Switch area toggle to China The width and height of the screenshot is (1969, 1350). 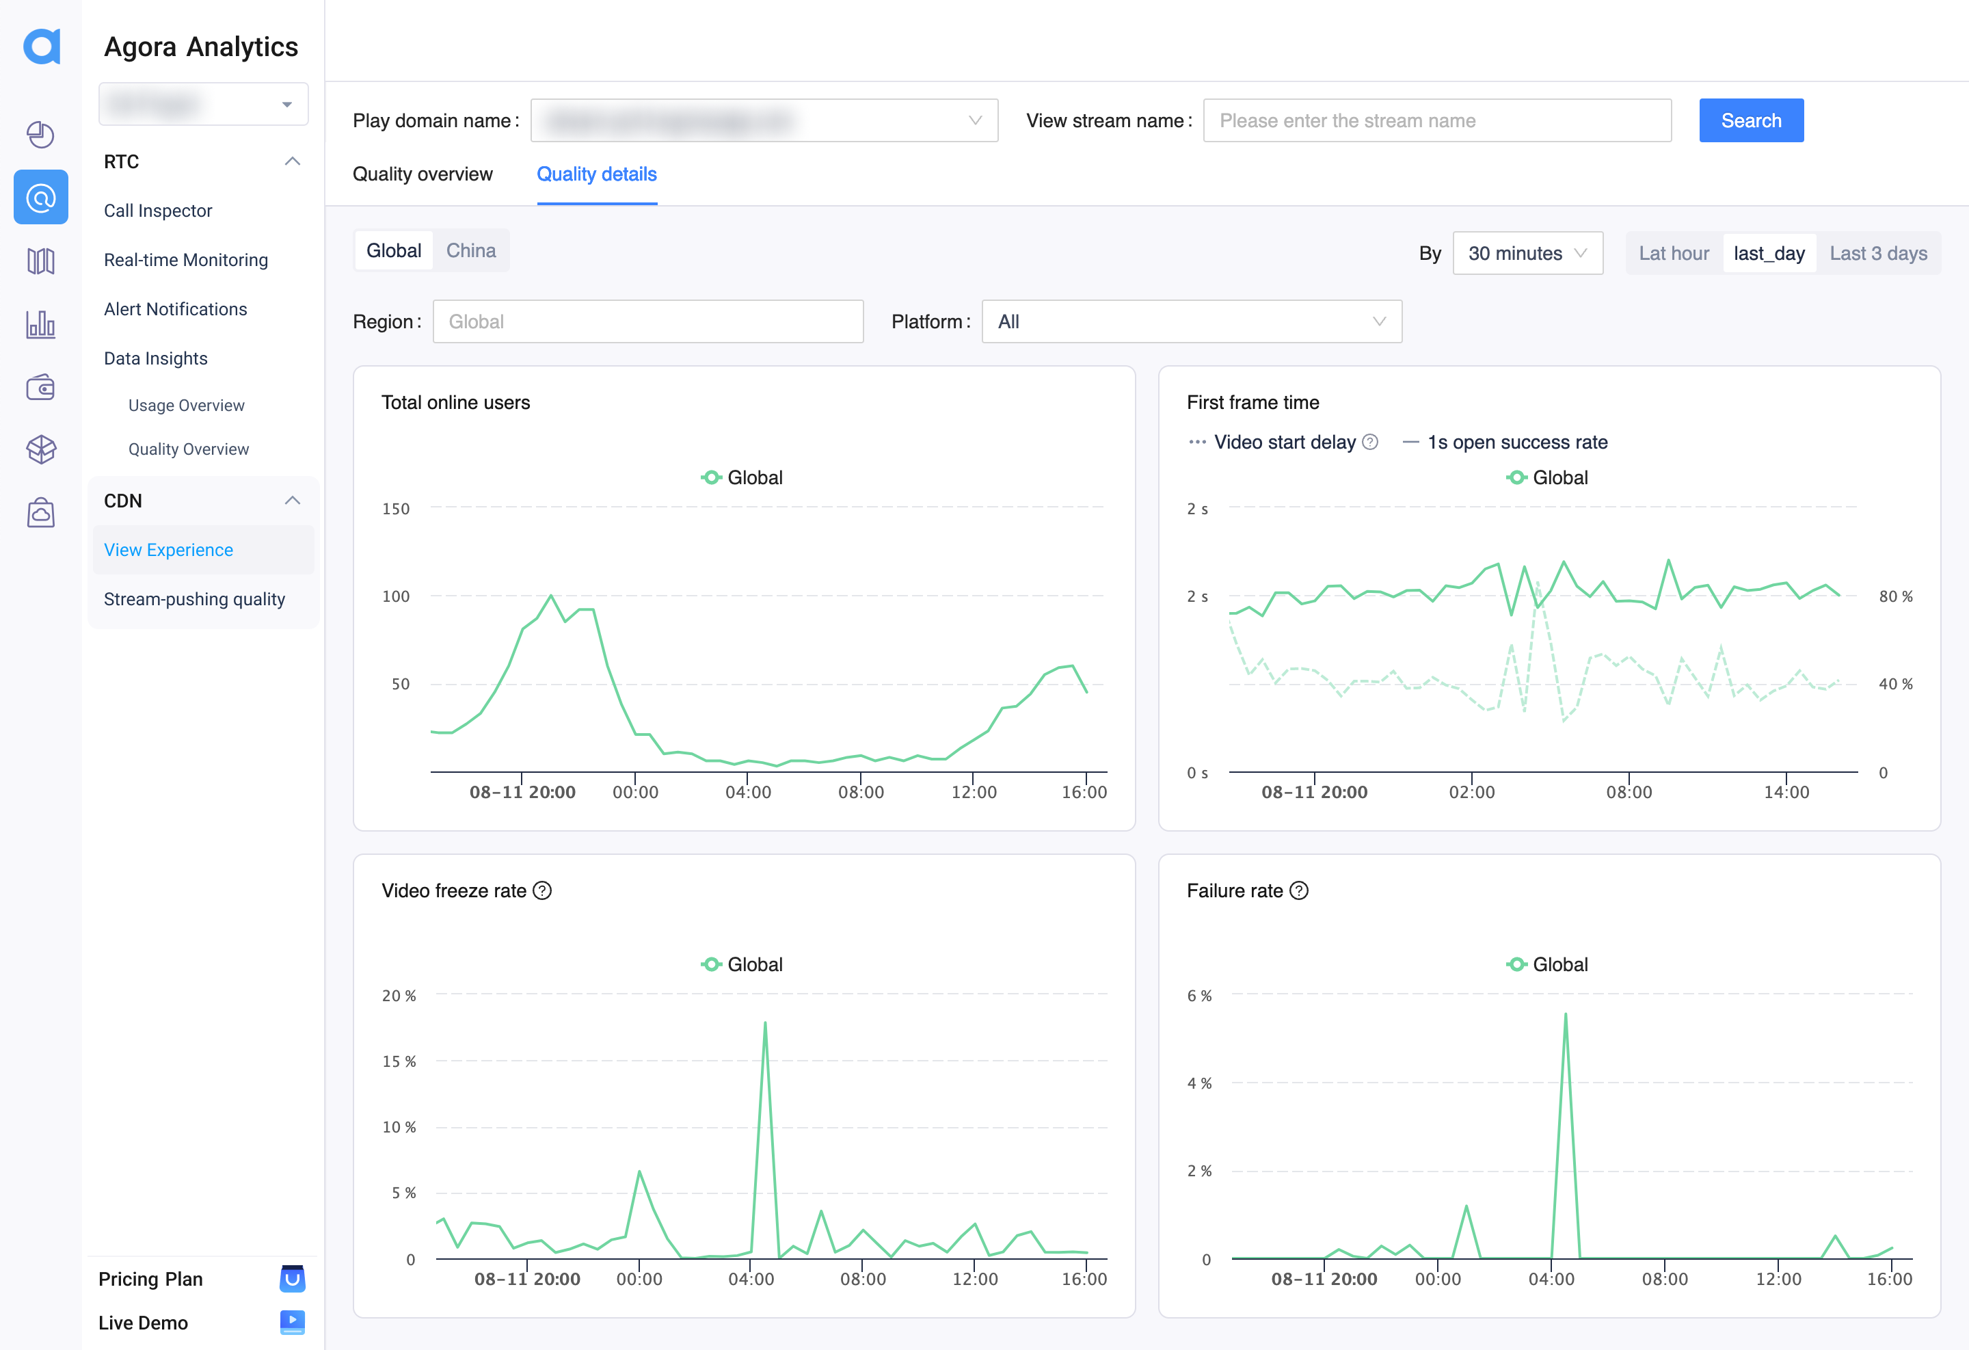471,250
